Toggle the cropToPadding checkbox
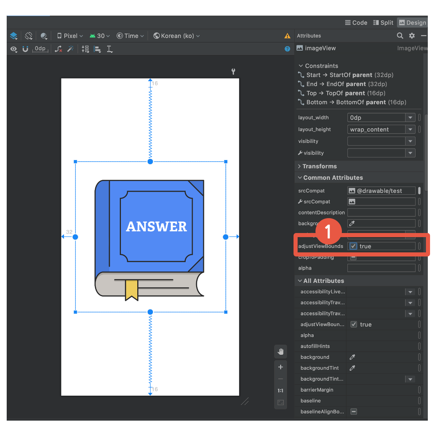This screenshot has height=437, width=436. 353,258
